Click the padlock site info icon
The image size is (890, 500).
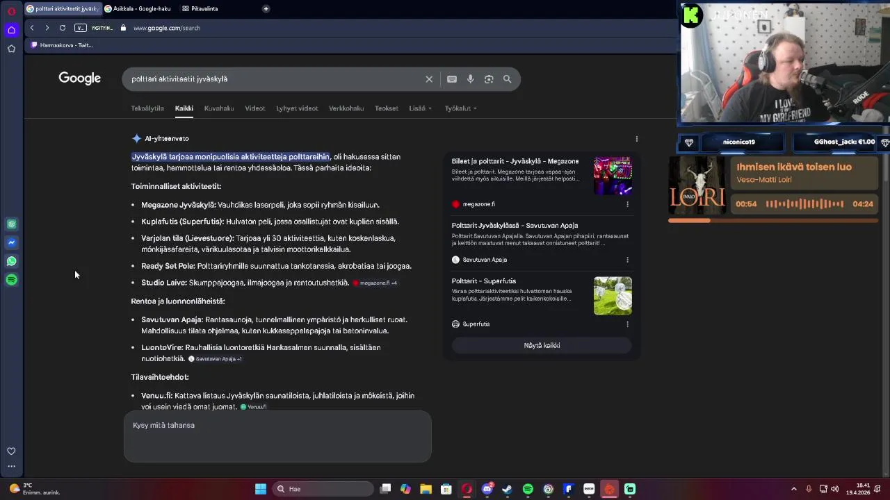(x=123, y=28)
